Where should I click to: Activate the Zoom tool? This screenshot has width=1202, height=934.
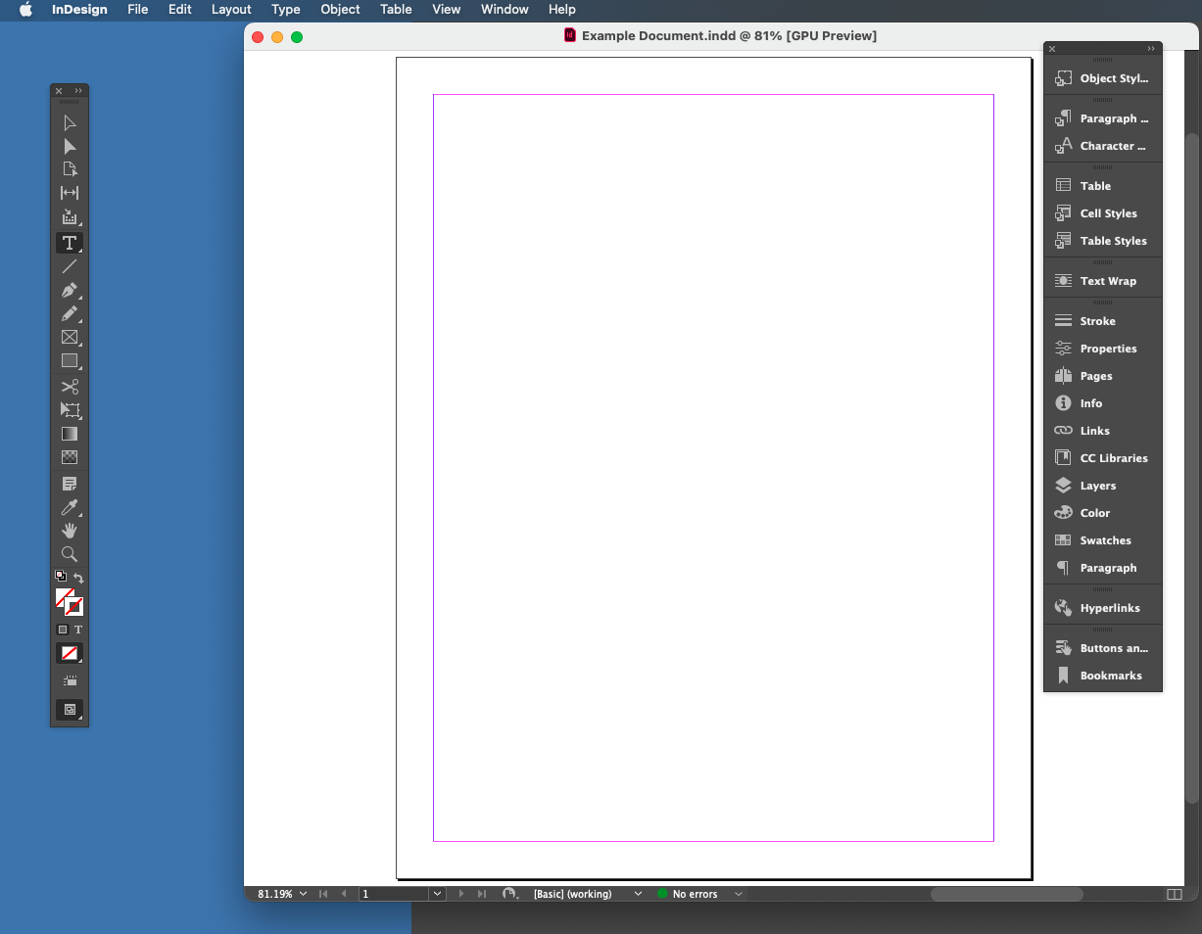[x=70, y=554]
